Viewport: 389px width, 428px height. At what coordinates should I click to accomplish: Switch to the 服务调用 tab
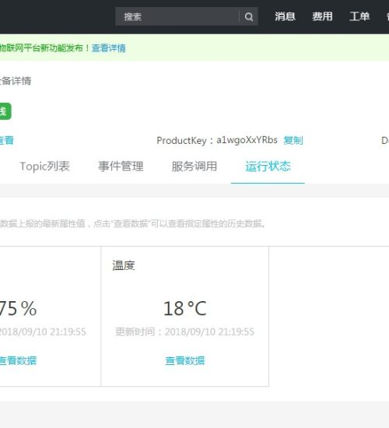194,167
